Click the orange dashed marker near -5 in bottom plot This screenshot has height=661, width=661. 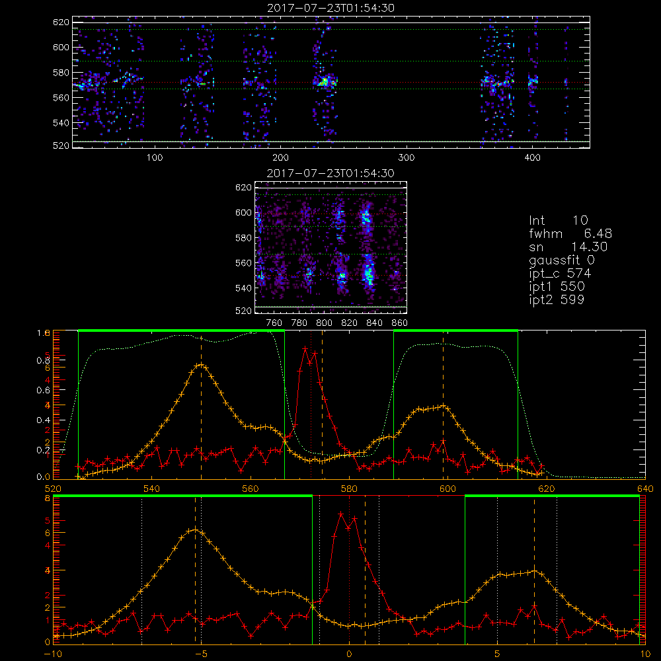[195, 570]
